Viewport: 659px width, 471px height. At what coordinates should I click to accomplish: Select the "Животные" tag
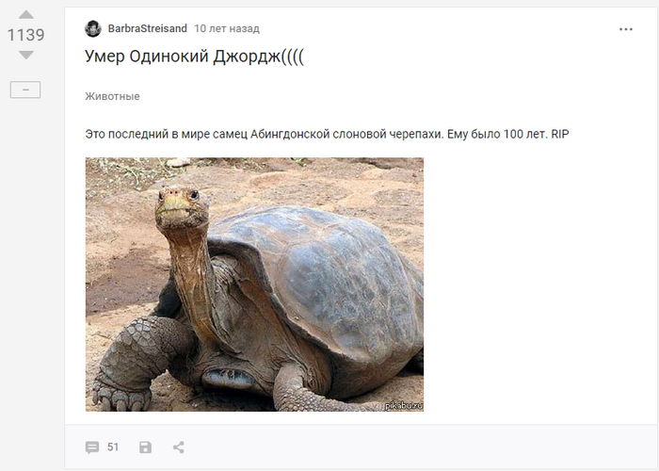click(x=112, y=96)
